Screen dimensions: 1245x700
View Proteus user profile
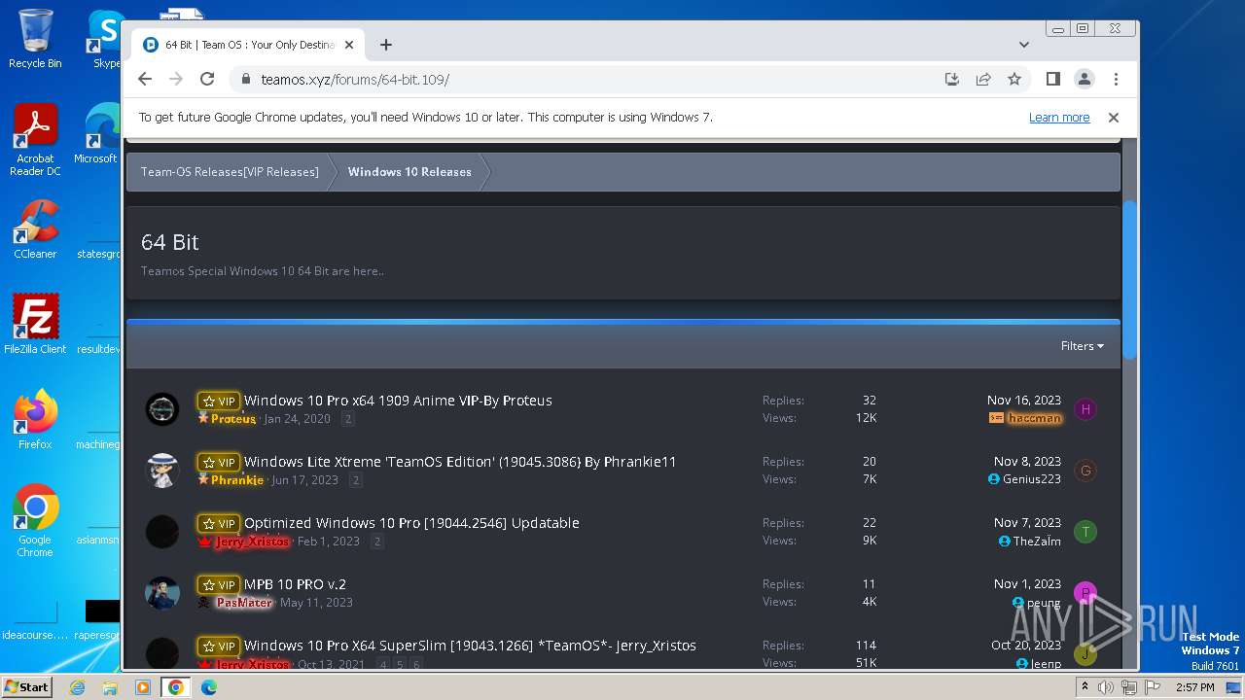click(x=233, y=419)
